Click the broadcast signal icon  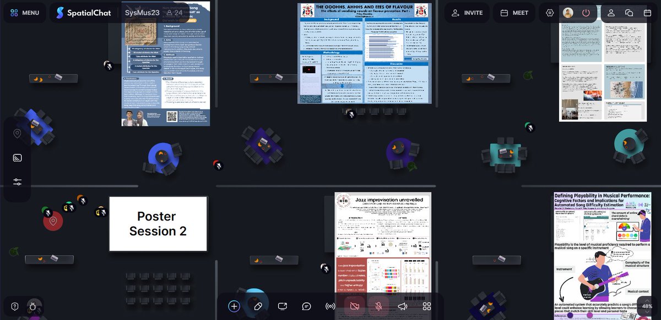coord(330,306)
